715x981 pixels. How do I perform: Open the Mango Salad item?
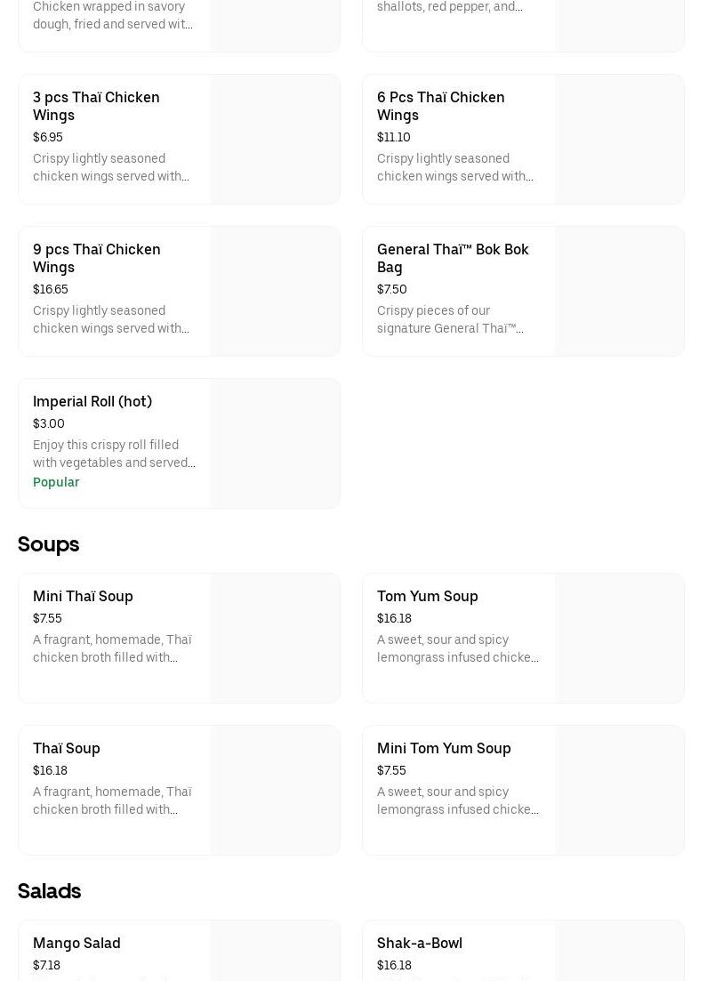(x=76, y=943)
